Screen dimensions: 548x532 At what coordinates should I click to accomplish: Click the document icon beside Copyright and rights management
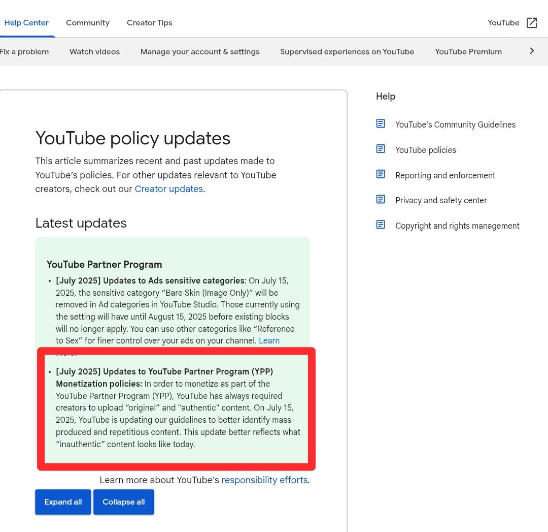point(381,225)
